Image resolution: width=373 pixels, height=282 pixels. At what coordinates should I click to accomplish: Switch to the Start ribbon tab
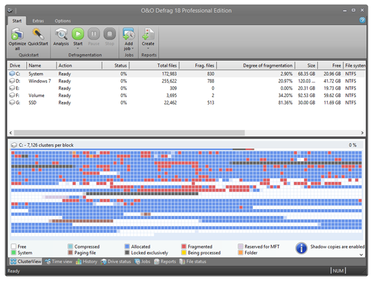(17, 21)
